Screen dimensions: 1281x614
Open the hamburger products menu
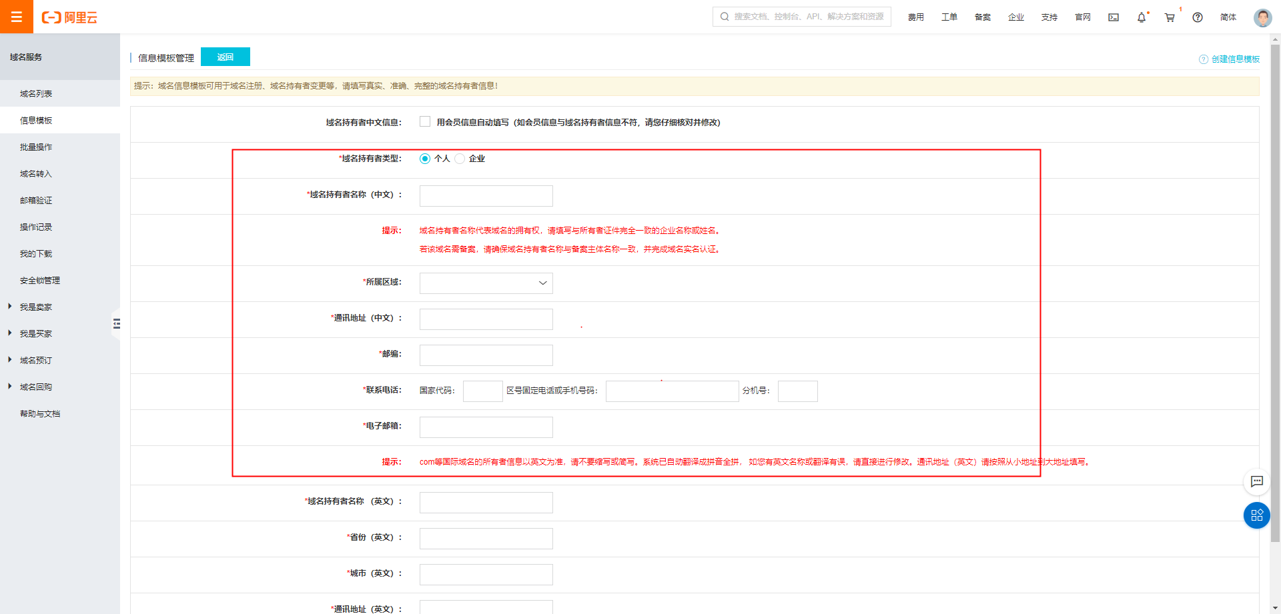[17, 17]
